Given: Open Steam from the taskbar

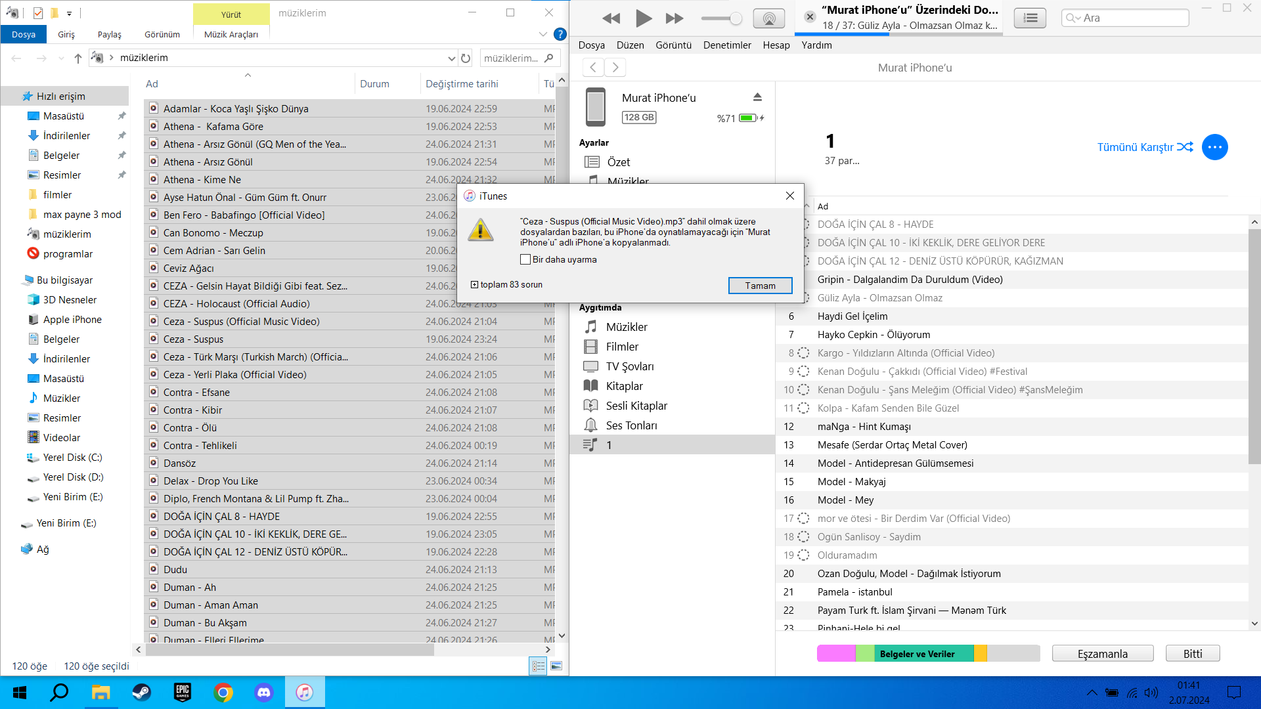Looking at the screenshot, I should tap(141, 692).
